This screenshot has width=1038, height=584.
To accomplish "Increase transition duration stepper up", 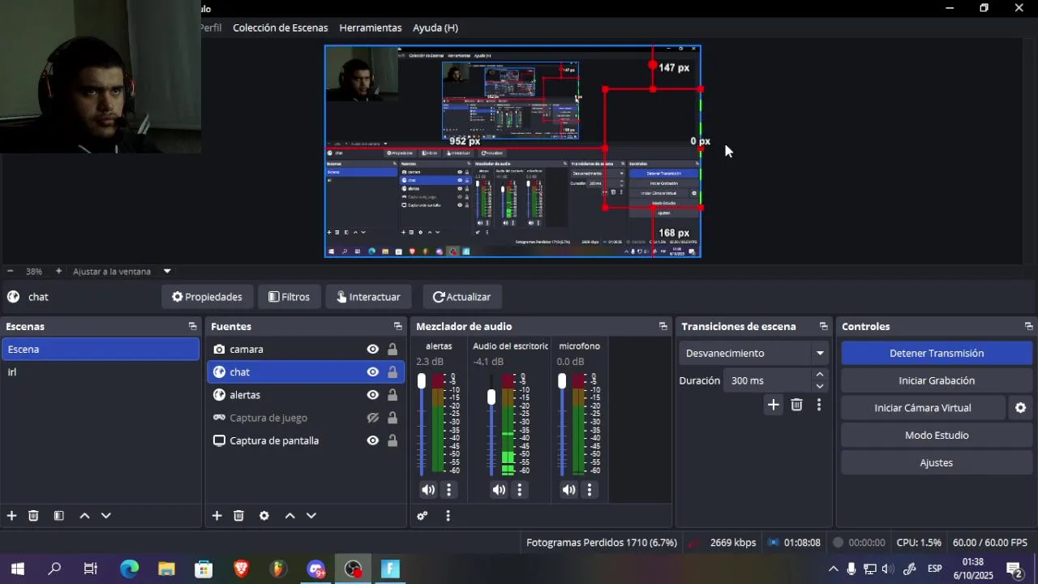I will coord(820,375).
